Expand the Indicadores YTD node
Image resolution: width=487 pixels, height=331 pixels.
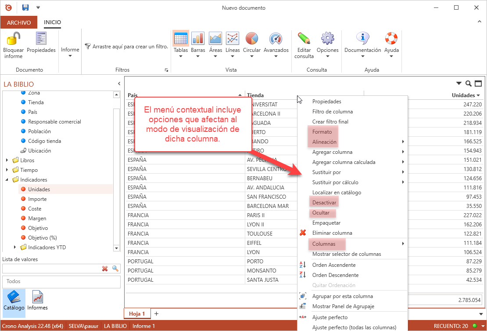[15, 247]
